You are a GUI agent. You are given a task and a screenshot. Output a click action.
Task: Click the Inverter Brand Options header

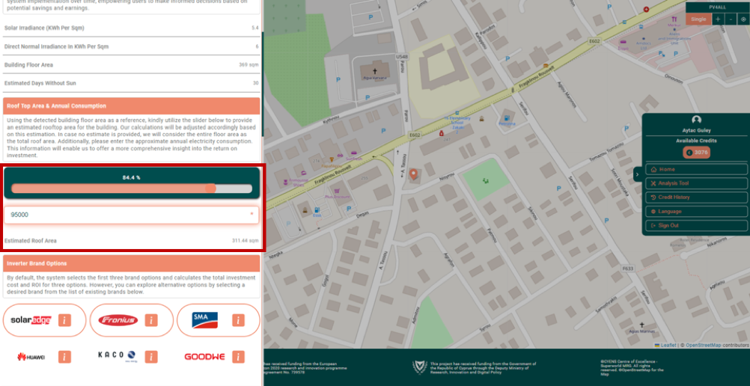pyautogui.click(x=132, y=263)
